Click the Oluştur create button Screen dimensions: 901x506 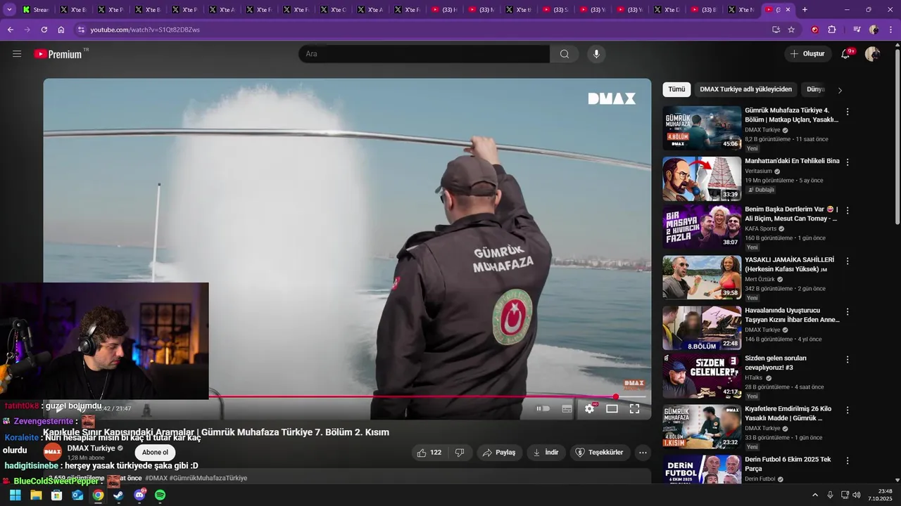click(808, 54)
